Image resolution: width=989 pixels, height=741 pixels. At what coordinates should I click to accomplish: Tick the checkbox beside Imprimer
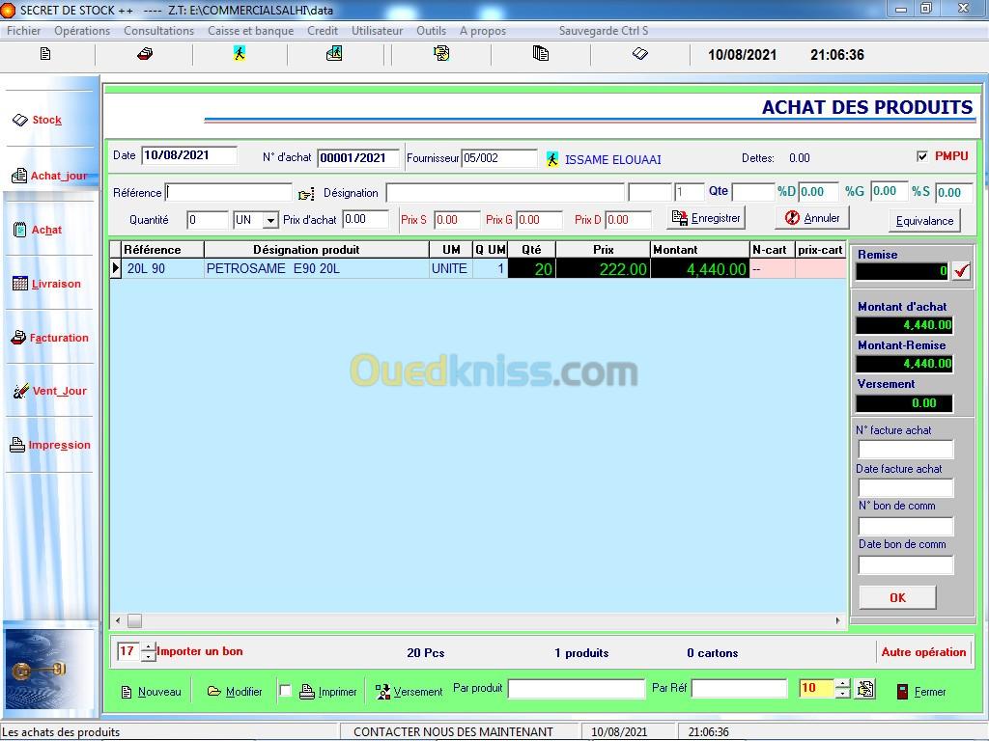point(285,691)
